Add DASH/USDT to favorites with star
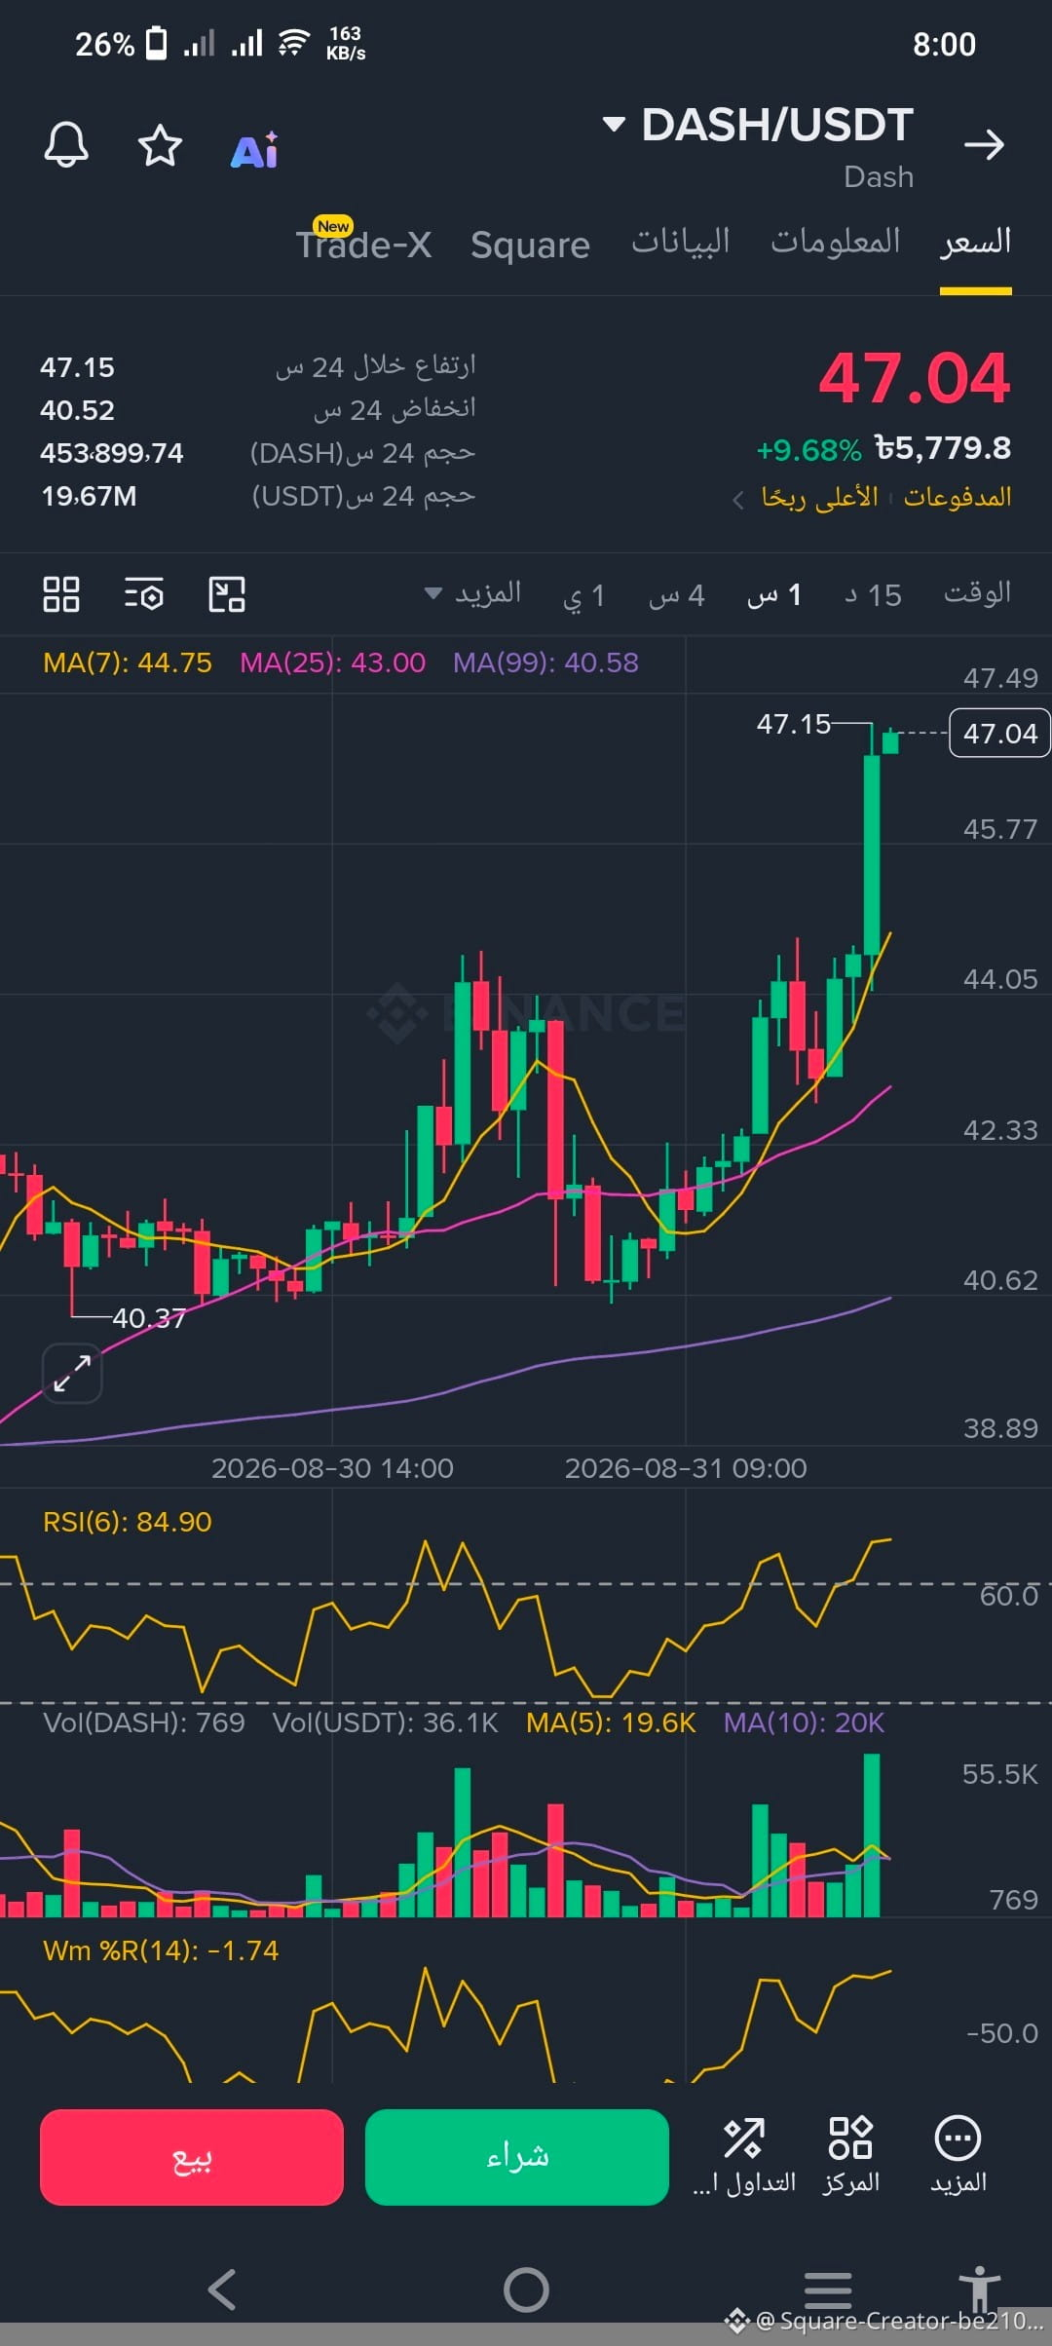Screen dimensions: 1052x2346 (x=160, y=146)
